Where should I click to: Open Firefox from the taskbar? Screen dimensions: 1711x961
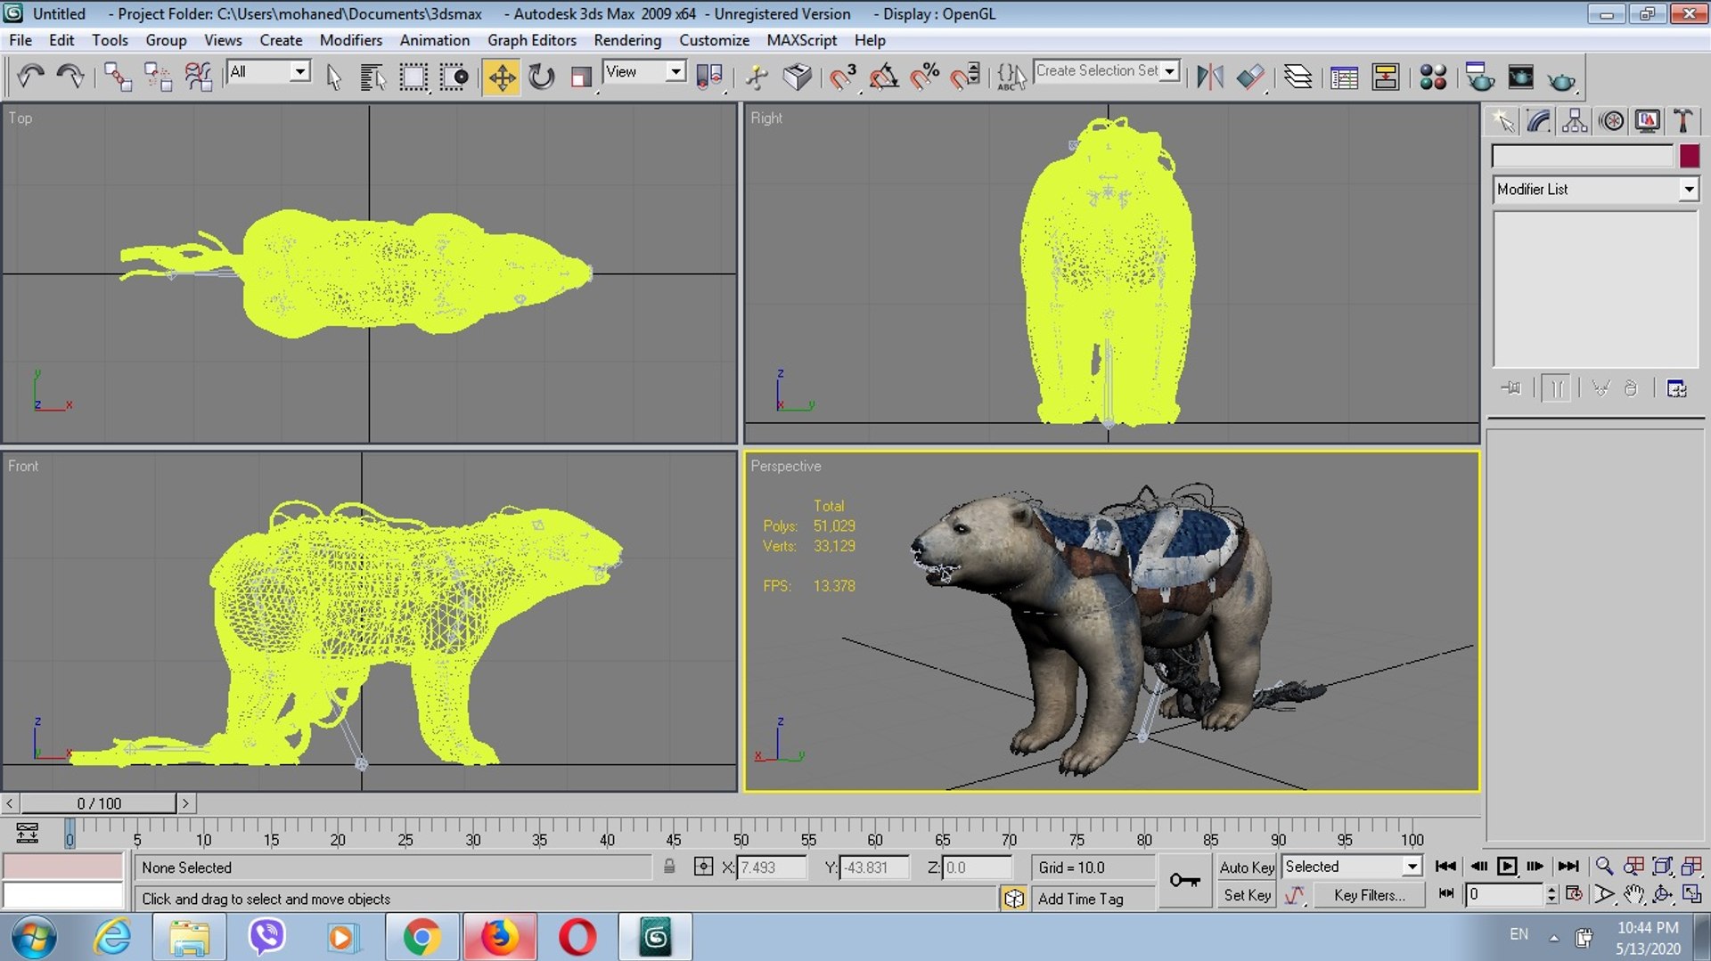(x=500, y=937)
